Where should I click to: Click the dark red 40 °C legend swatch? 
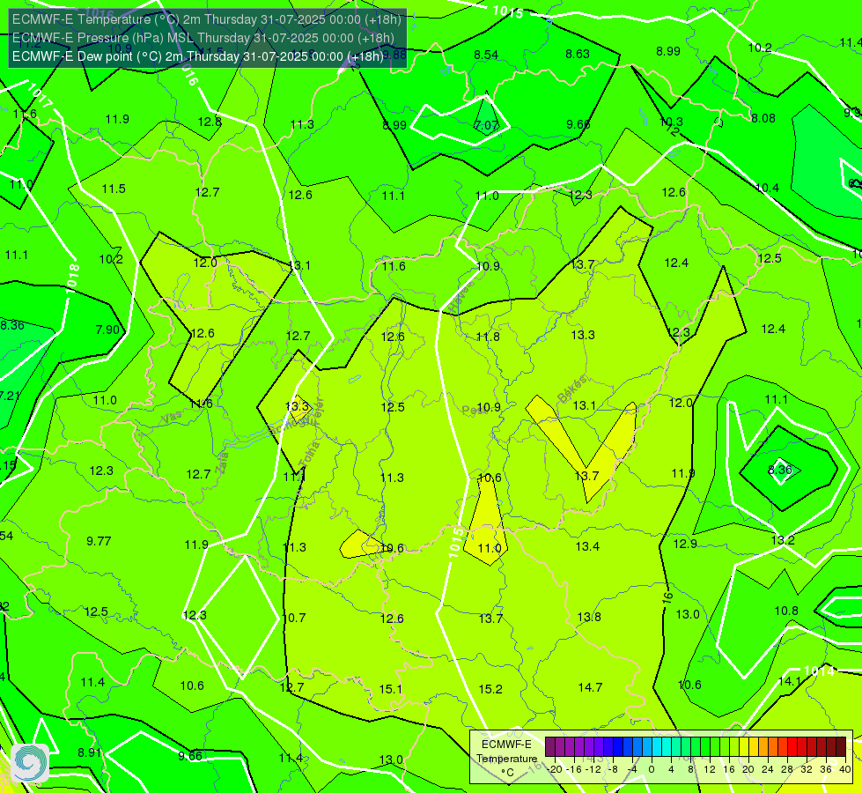pos(841,747)
